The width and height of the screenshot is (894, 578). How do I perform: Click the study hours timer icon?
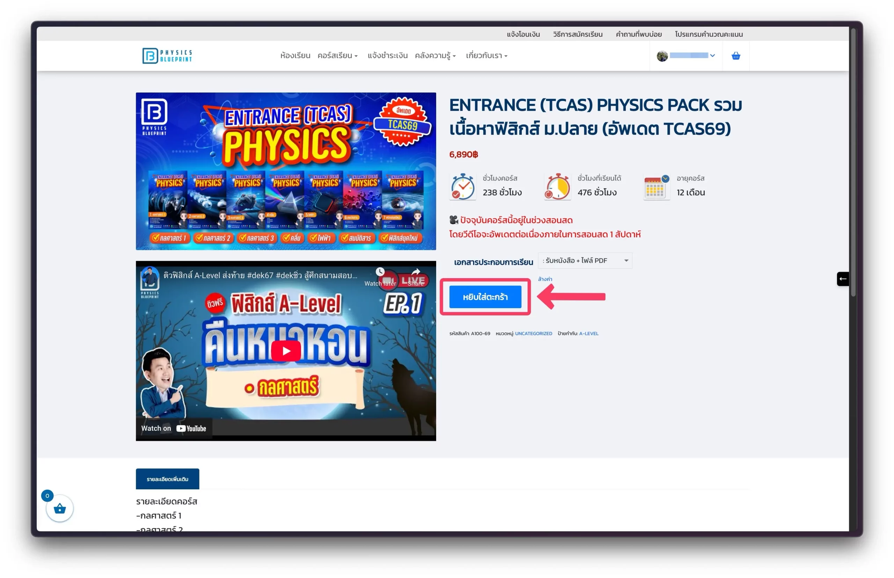(x=557, y=186)
